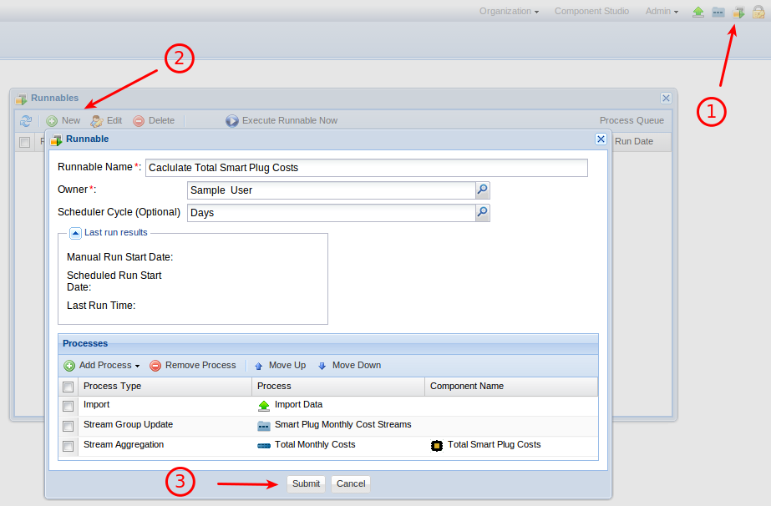
Task: Click the Owner field search magnifier icon
Action: (x=482, y=190)
